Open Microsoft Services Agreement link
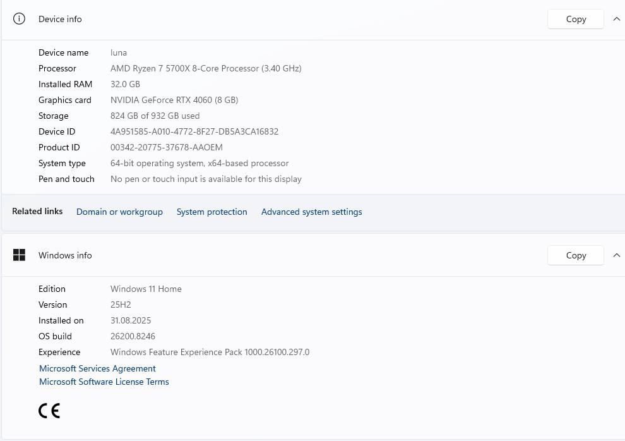This screenshot has height=441, width=625. point(97,368)
